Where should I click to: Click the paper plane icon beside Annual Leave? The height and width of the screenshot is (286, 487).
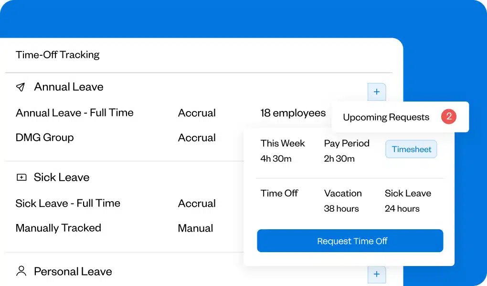click(21, 87)
